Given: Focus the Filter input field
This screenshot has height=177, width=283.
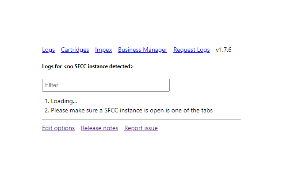Looking at the screenshot, I should (106, 85).
